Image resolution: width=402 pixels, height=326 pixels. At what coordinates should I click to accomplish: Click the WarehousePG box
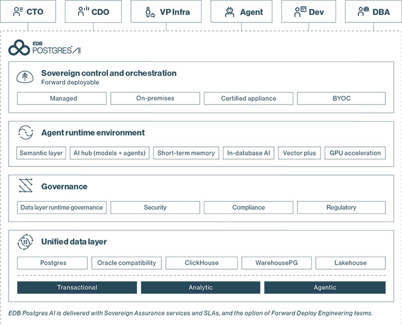tap(276, 263)
